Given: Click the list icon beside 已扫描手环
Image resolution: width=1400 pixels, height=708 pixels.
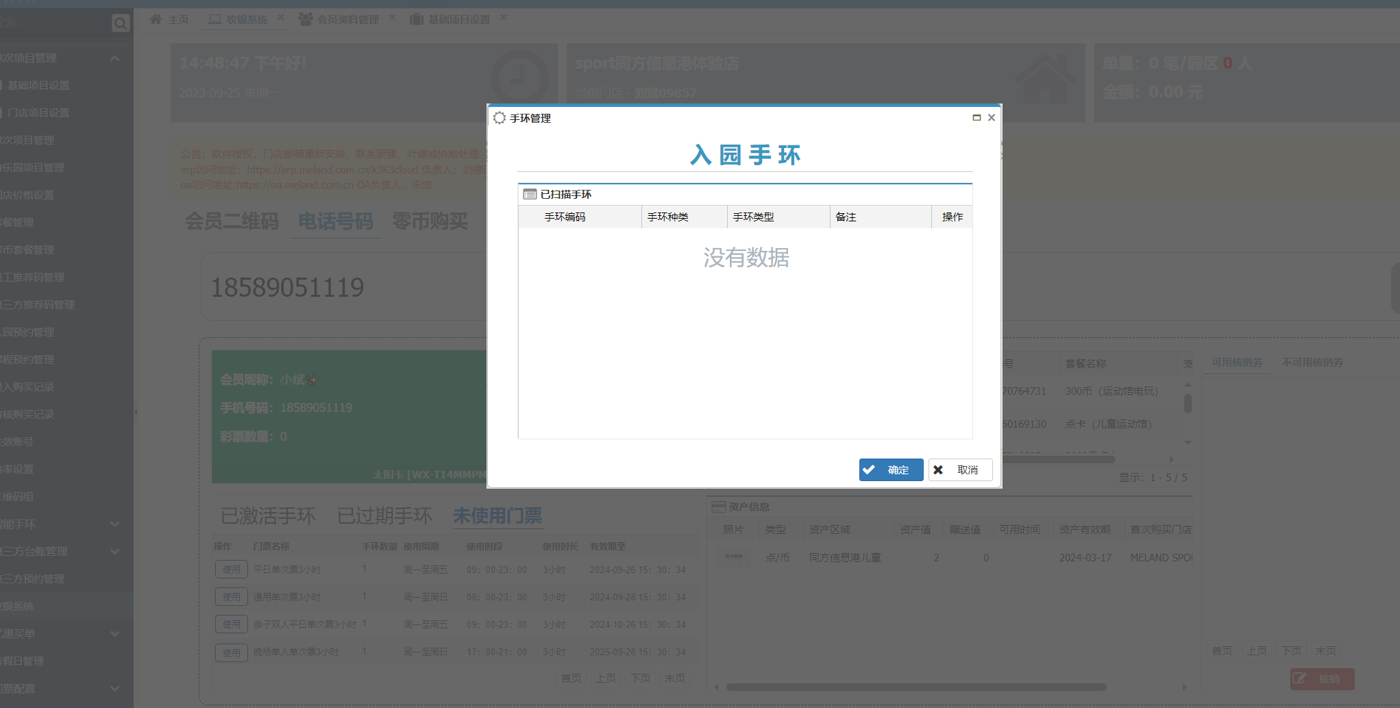Looking at the screenshot, I should pos(530,195).
